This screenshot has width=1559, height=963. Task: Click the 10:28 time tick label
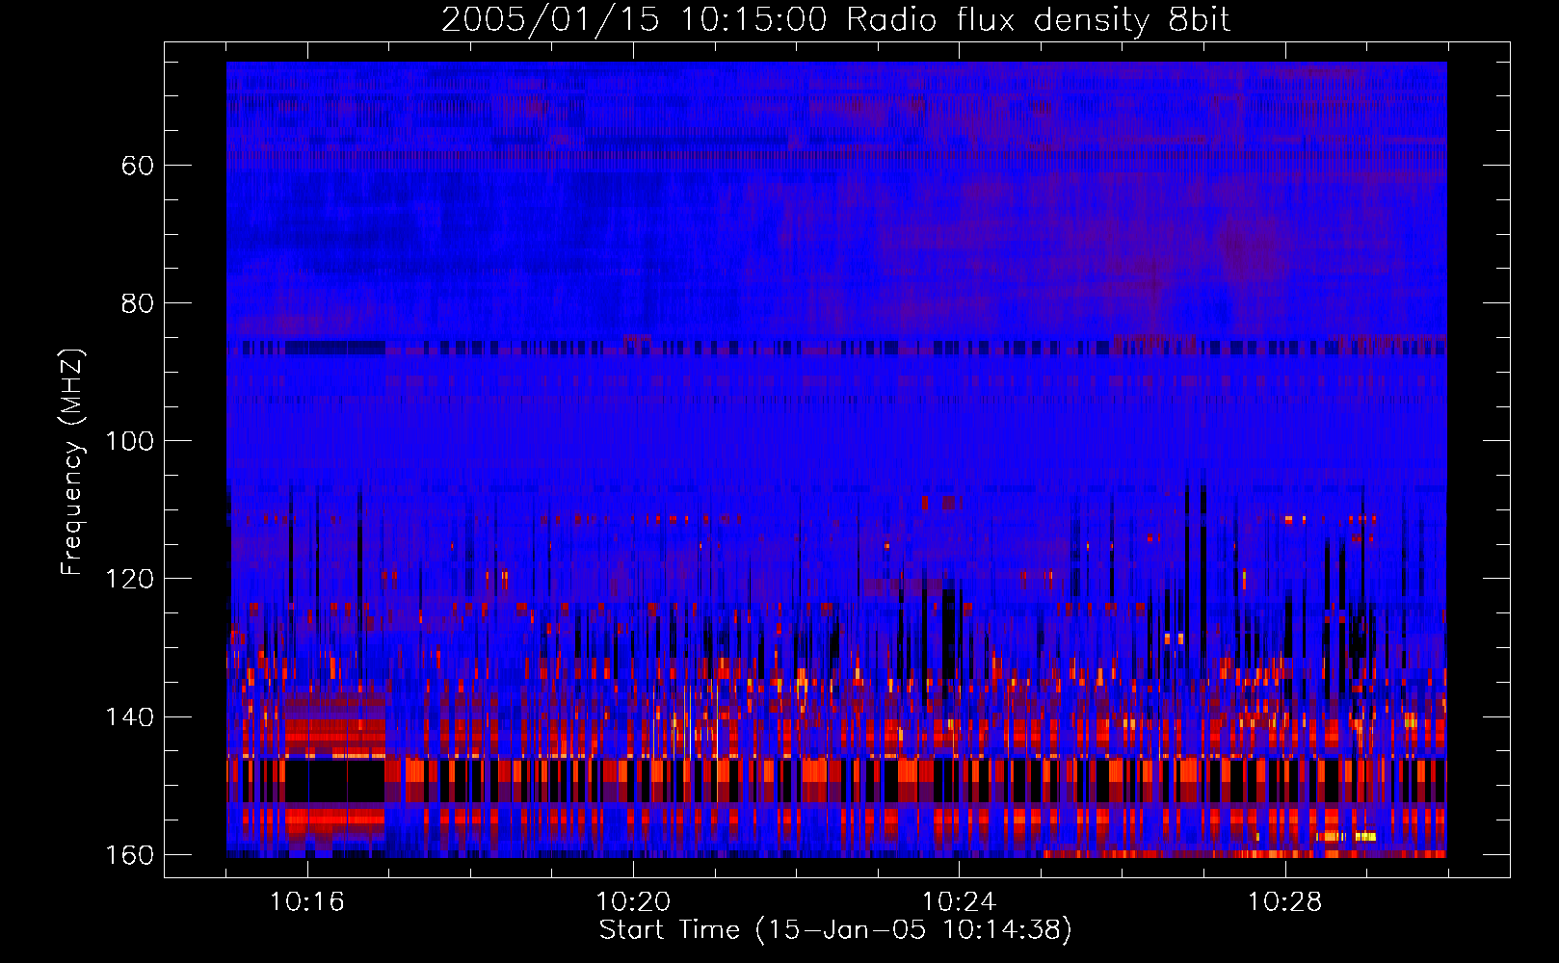[1284, 902]
